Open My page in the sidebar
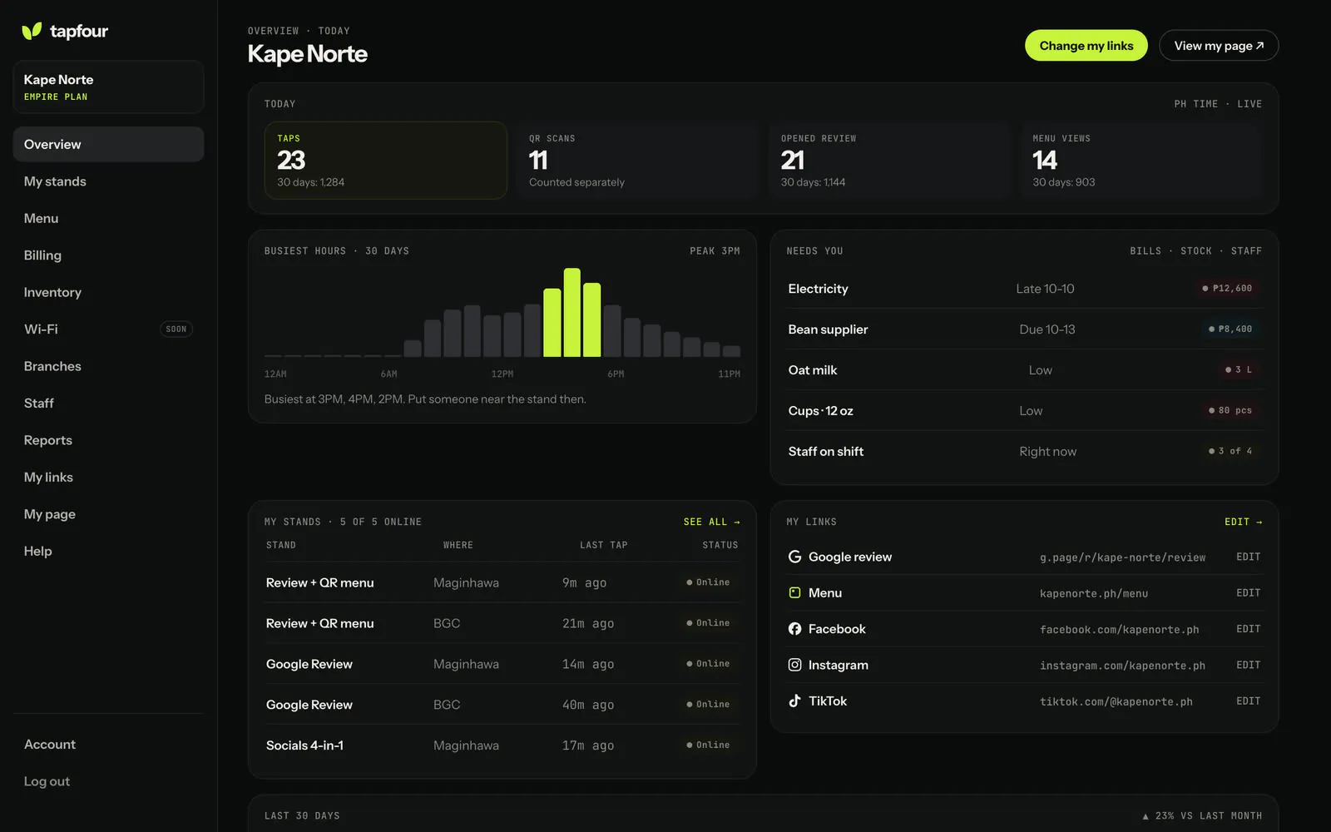 (x=108, y=514)
